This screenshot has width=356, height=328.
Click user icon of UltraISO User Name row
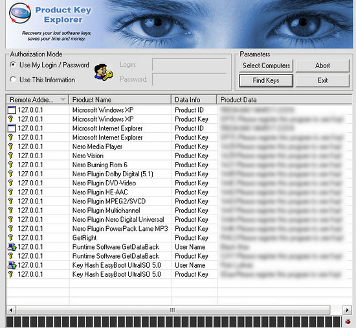(x=12, y=265)
